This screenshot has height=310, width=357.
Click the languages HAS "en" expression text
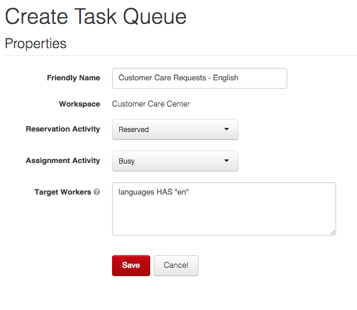click(153, 192)
